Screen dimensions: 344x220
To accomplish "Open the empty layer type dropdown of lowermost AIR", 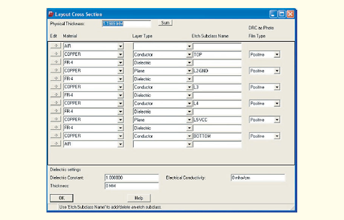I will tap(189, 144).
